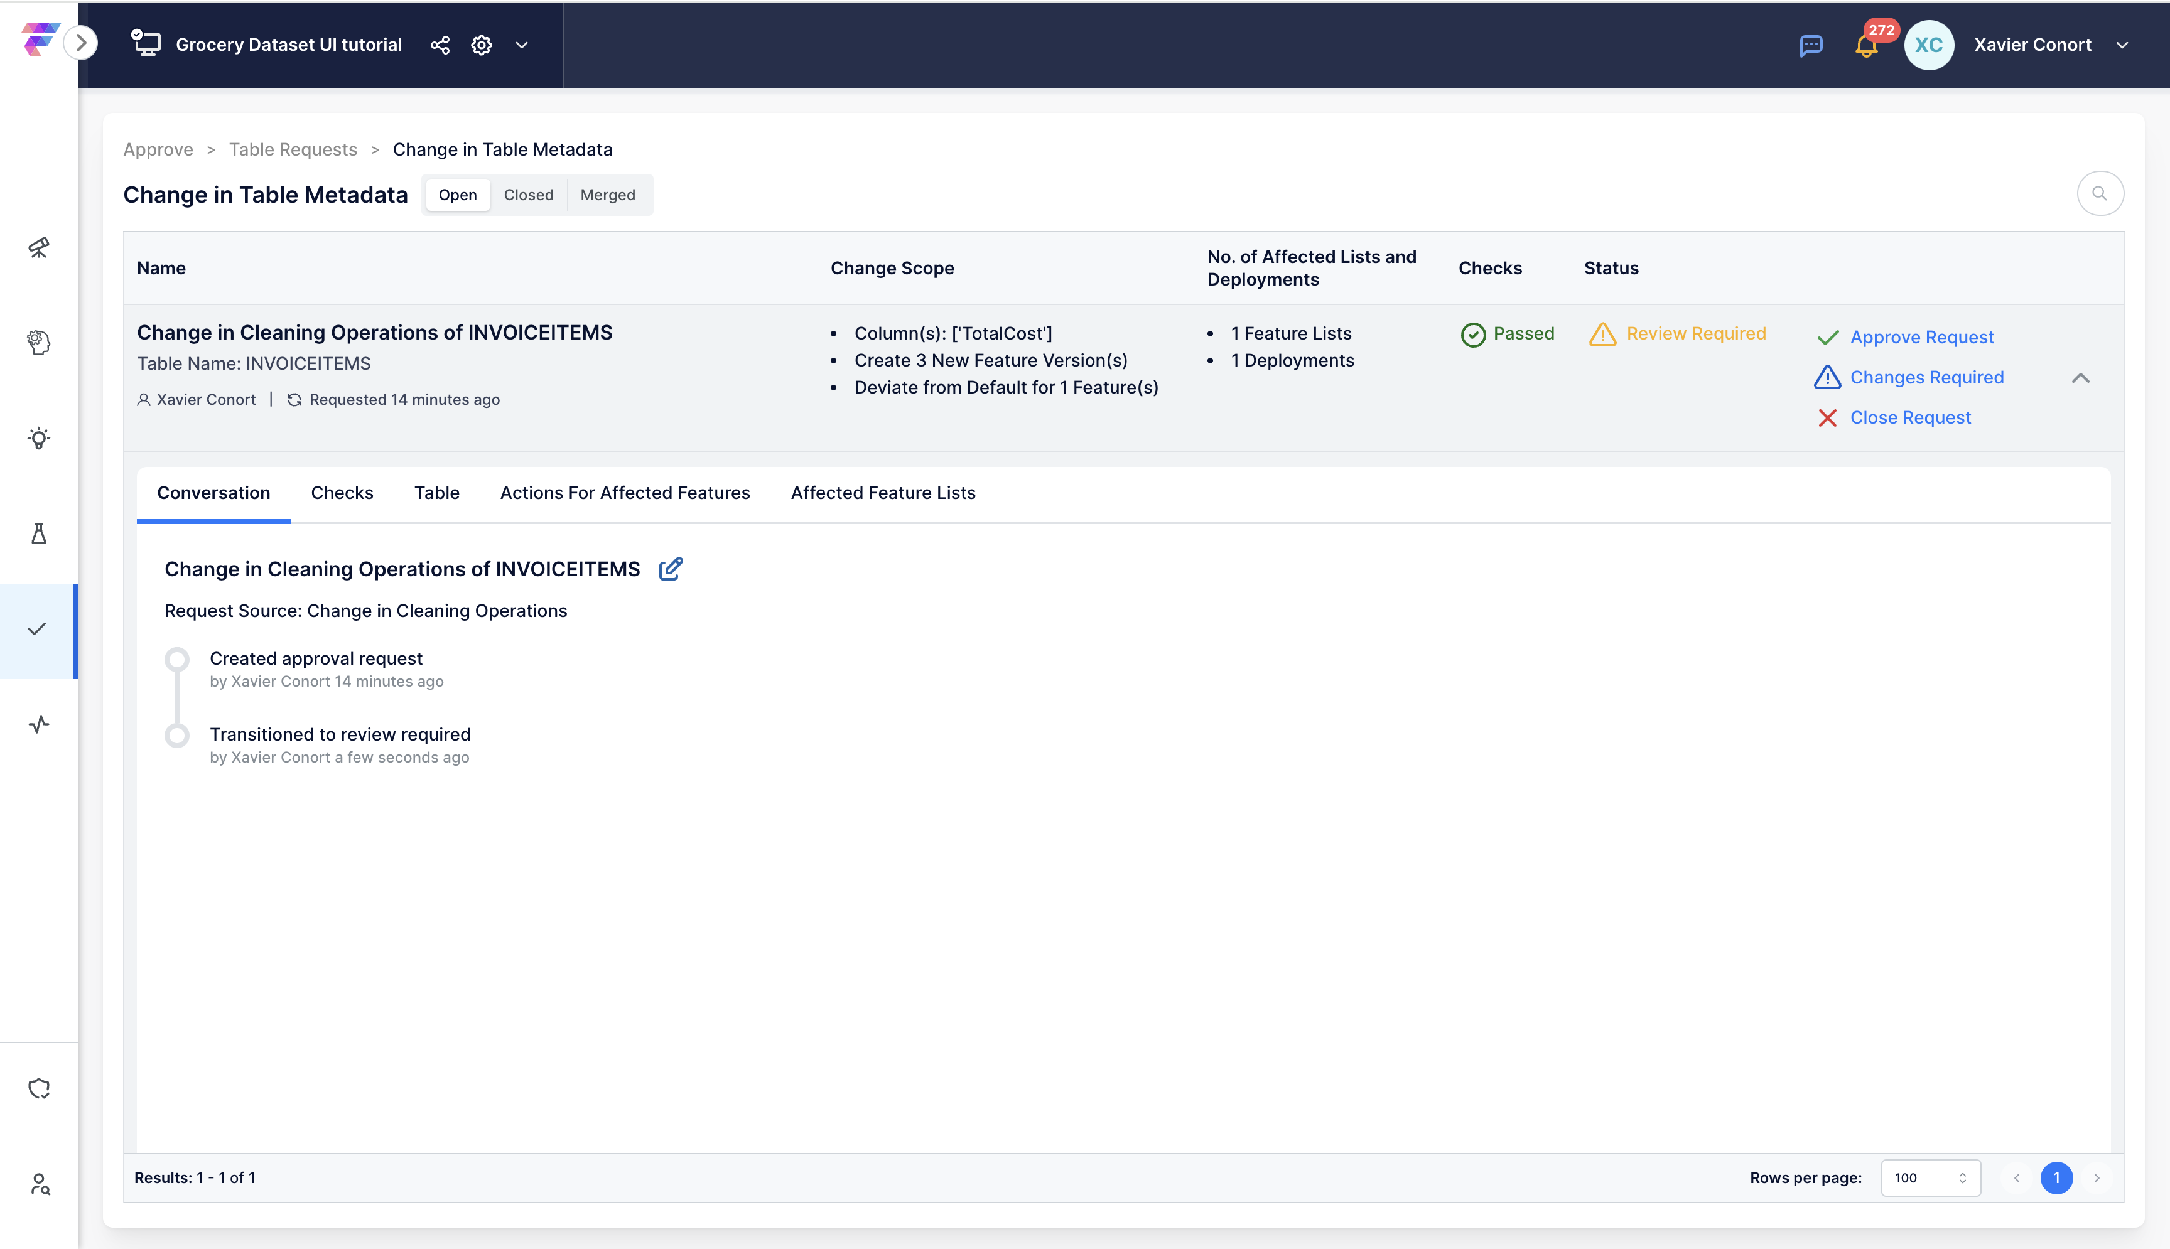2170x1249 pixels.
Task: Go to previous page arrow
Action: [2016, 1178]
